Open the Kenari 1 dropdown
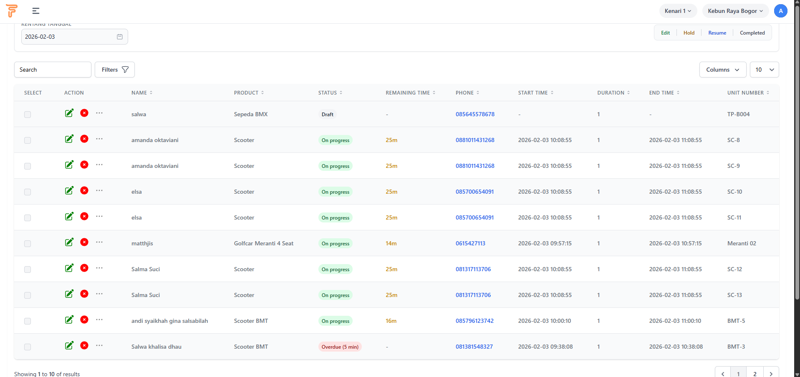Image resolution: width=800 pixels, height=377 pixels. point(678,11)
